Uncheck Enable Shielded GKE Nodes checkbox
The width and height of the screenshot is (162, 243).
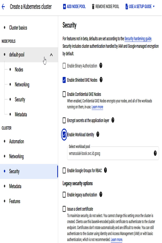[64, 80]
